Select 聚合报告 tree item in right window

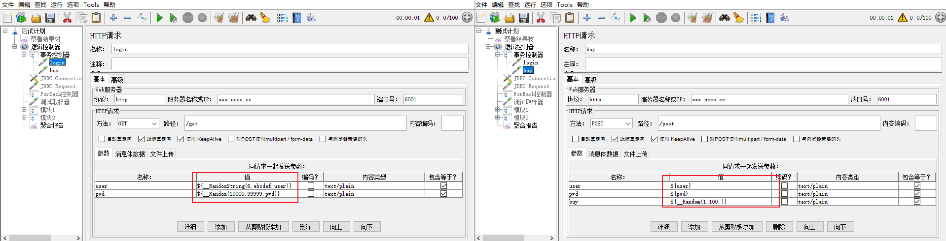click(525, 125)
